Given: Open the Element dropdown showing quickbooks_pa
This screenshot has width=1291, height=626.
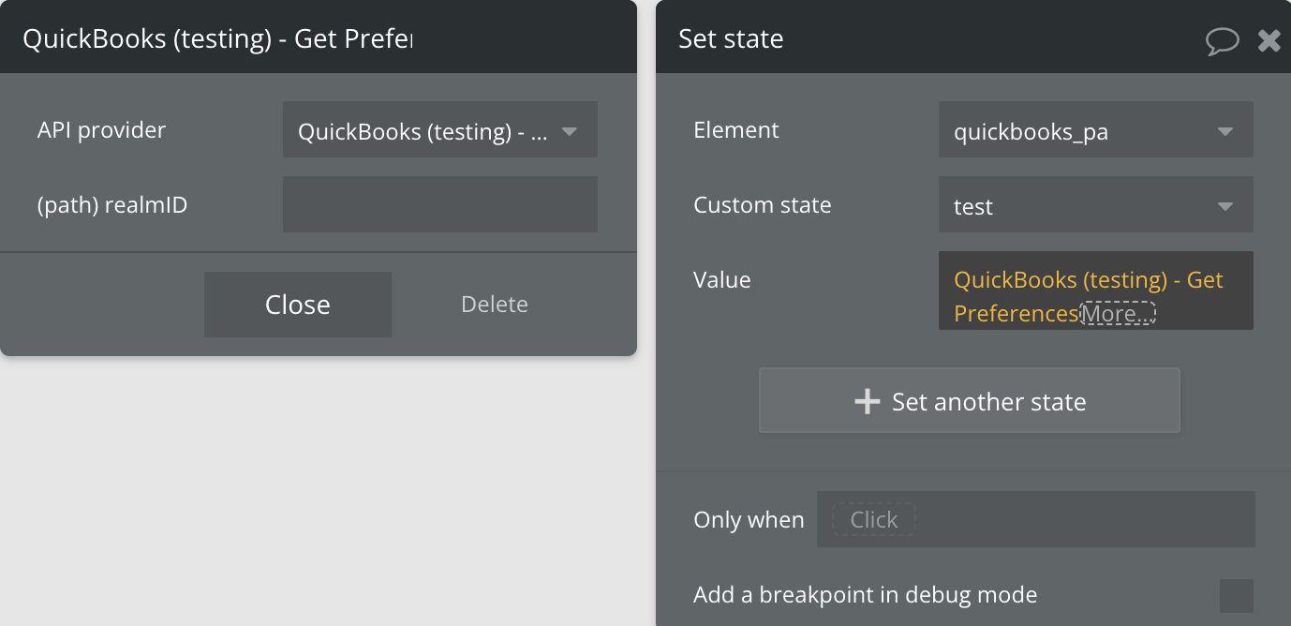Looking at the screenshot, I should click(x=1077, y=130).
